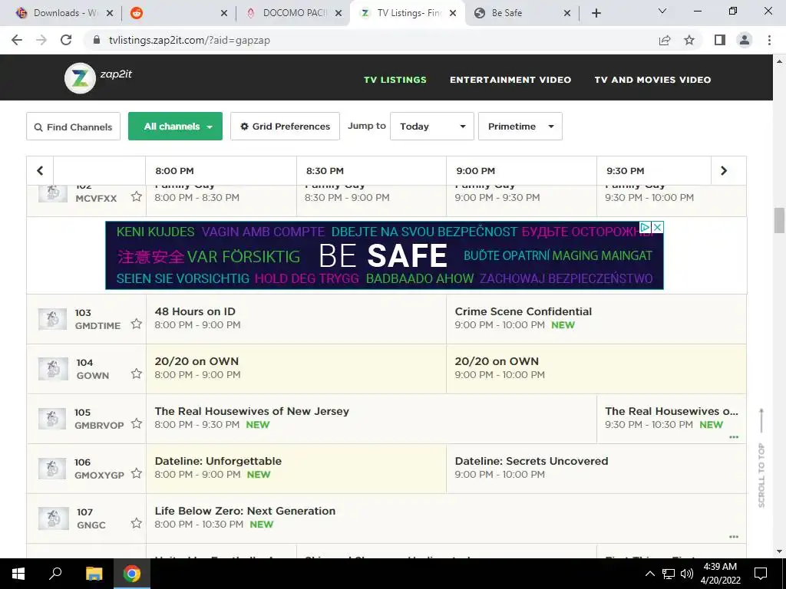This screenshot has height=589, width=786.
Task: Open the 48 Hours on ID listing
Action: pos(296,318)
